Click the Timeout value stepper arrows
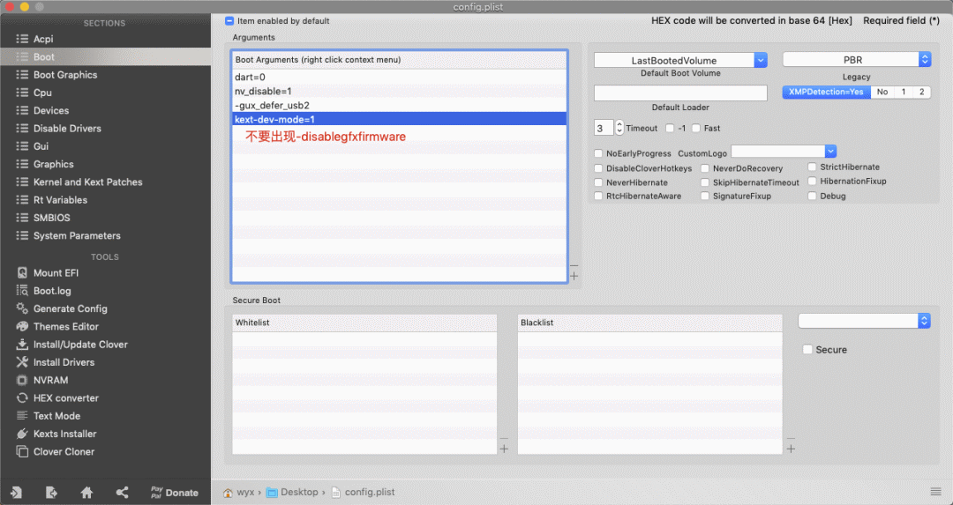This screenshot has width=953, height=505. (619, 128)
